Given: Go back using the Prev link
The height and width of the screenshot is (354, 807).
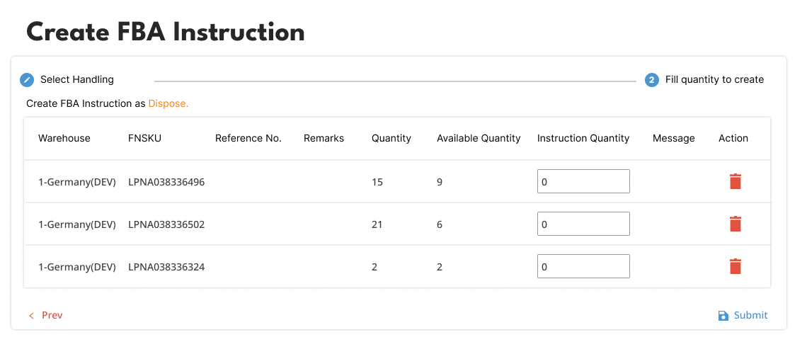Looking at the screenshot, I should [x=52, y=315].
